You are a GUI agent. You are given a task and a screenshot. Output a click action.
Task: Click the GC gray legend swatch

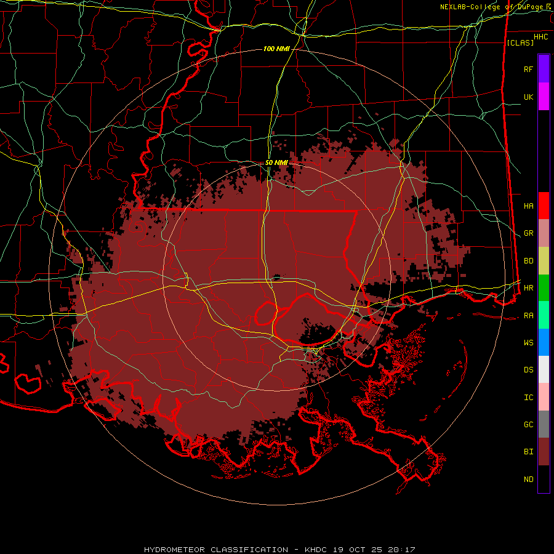tap(544, 424)
